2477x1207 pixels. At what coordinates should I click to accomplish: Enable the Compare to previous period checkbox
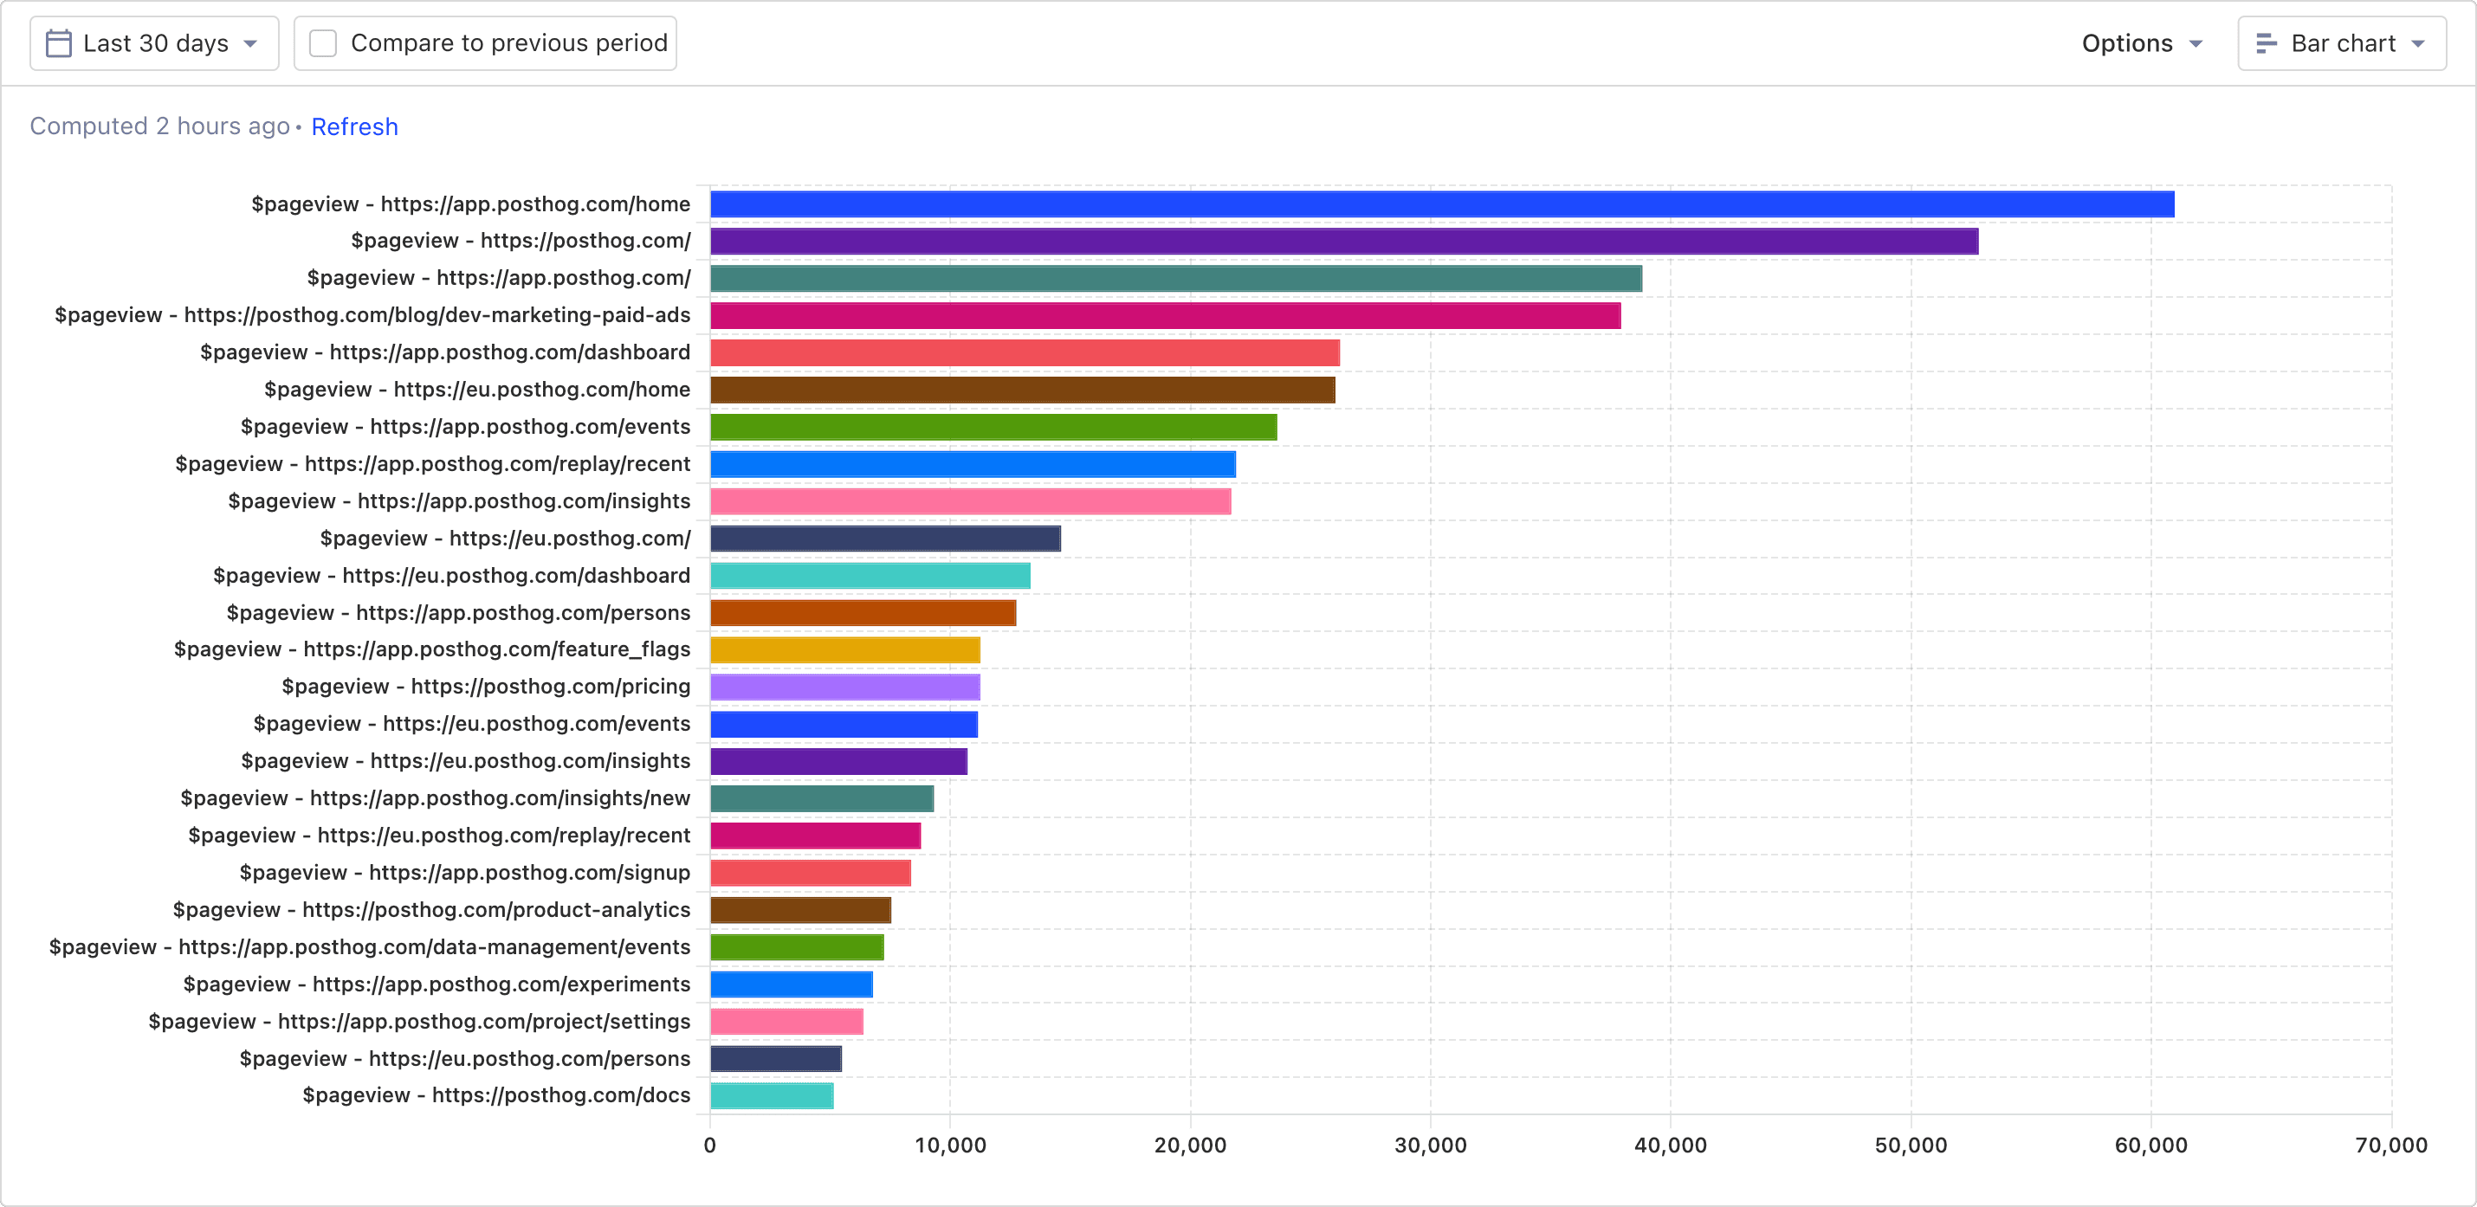click(323, 43)
